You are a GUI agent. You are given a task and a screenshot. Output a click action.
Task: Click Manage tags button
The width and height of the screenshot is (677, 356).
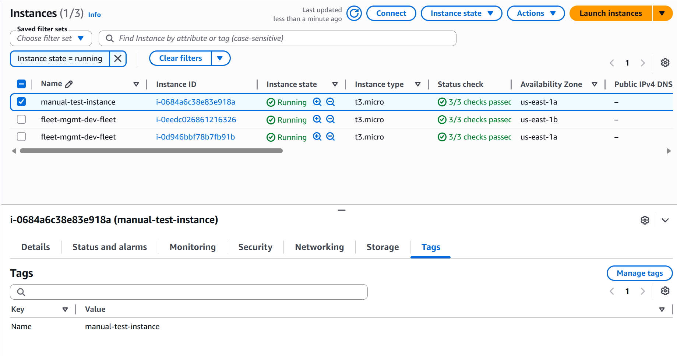pos(639,273)
